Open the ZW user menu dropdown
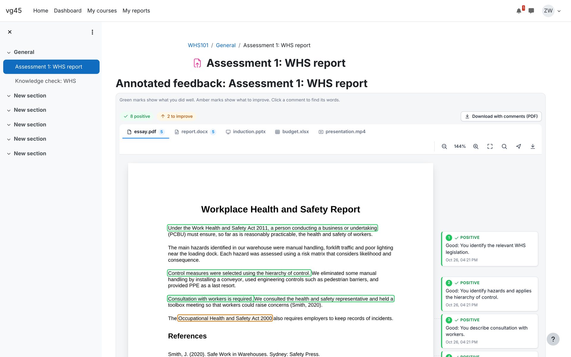The height and width of the screenshot is (357, 571). tap(551, 11)
